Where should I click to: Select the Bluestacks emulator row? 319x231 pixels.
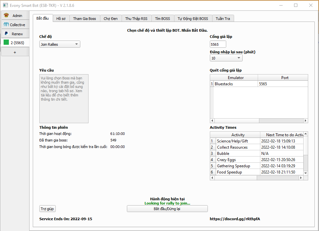click(x=235, y=84)
